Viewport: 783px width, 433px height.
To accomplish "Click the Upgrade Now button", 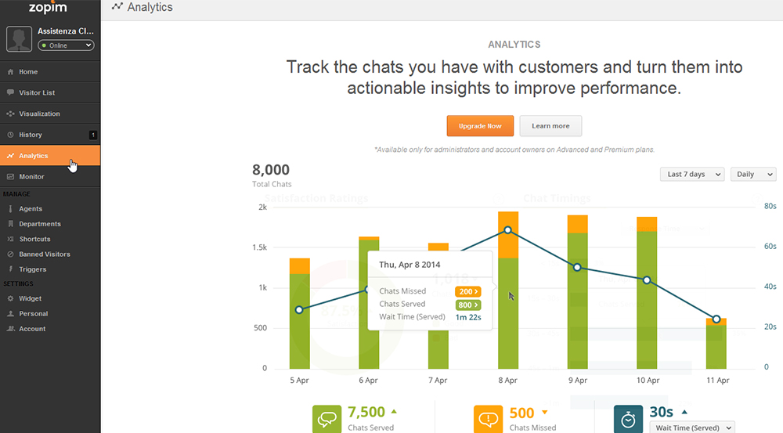I will [480, 126].
